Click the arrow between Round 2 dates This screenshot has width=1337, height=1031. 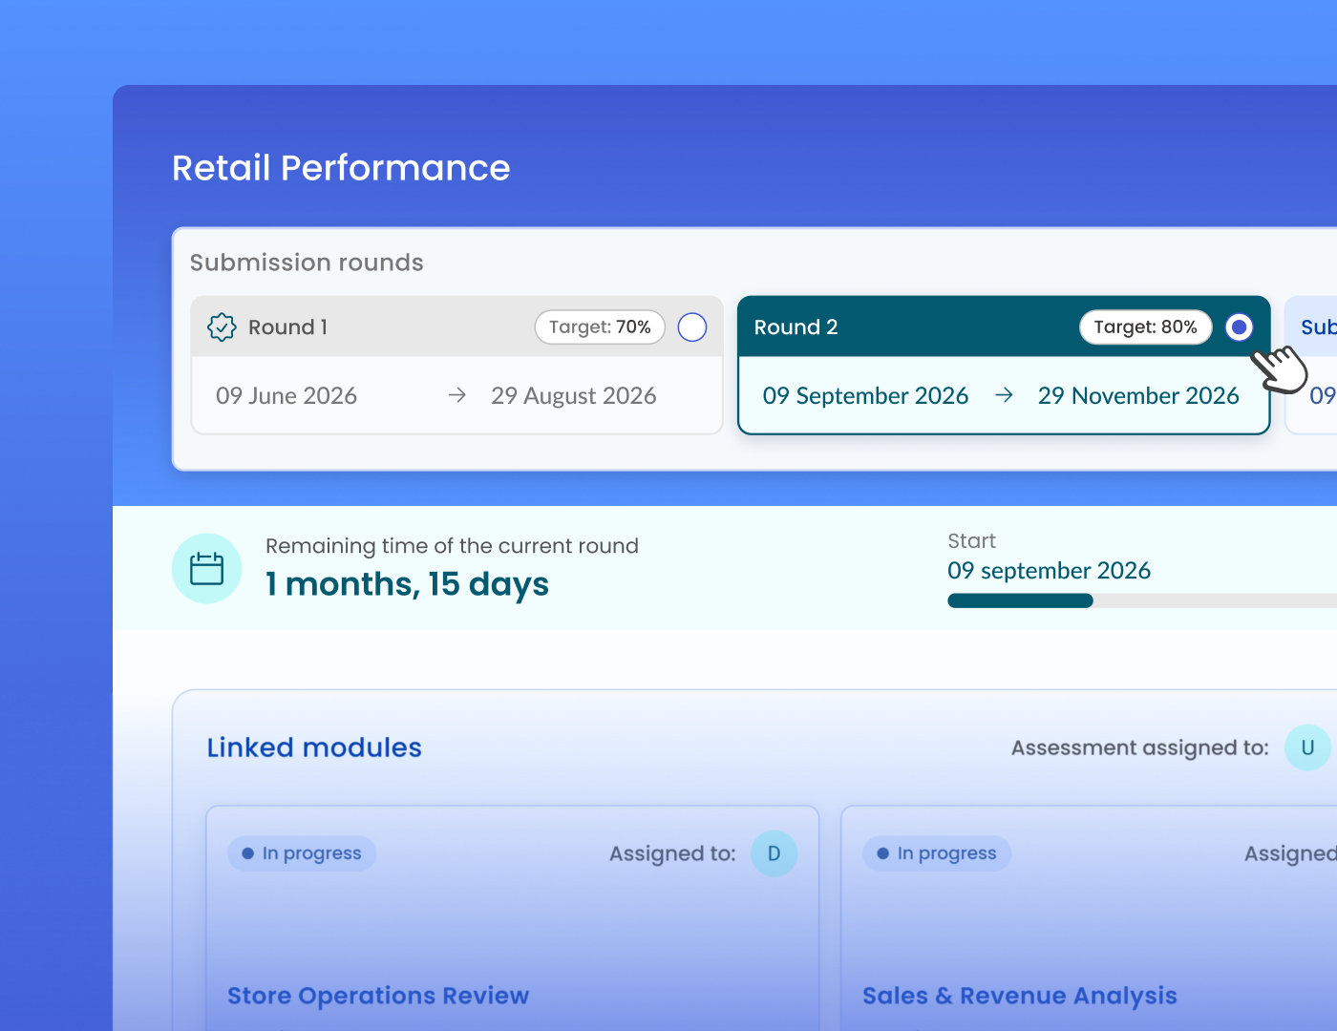click(x=1004, y=395)
